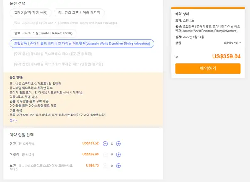Viewport: 250px width, 182px height.
Task: Click the senior price US$0.73
Action: (x=92, y=165)
